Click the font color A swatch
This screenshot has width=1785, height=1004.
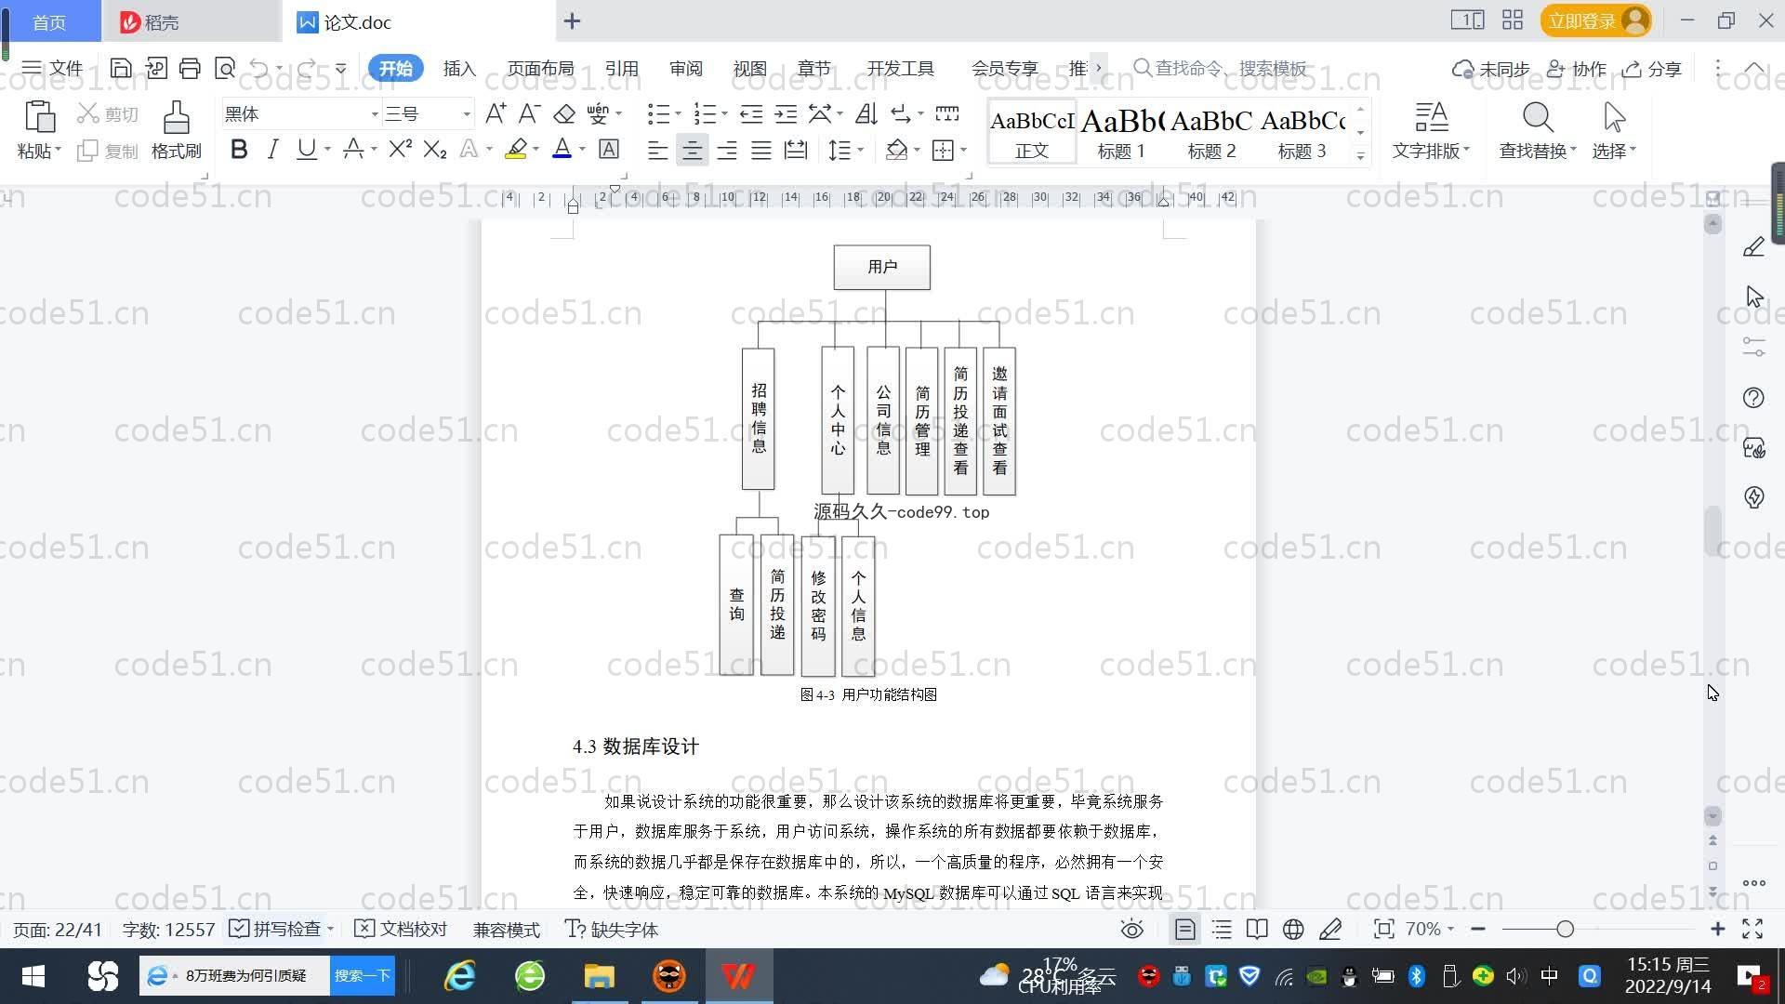pyautogui.click(x=562, y=149)
